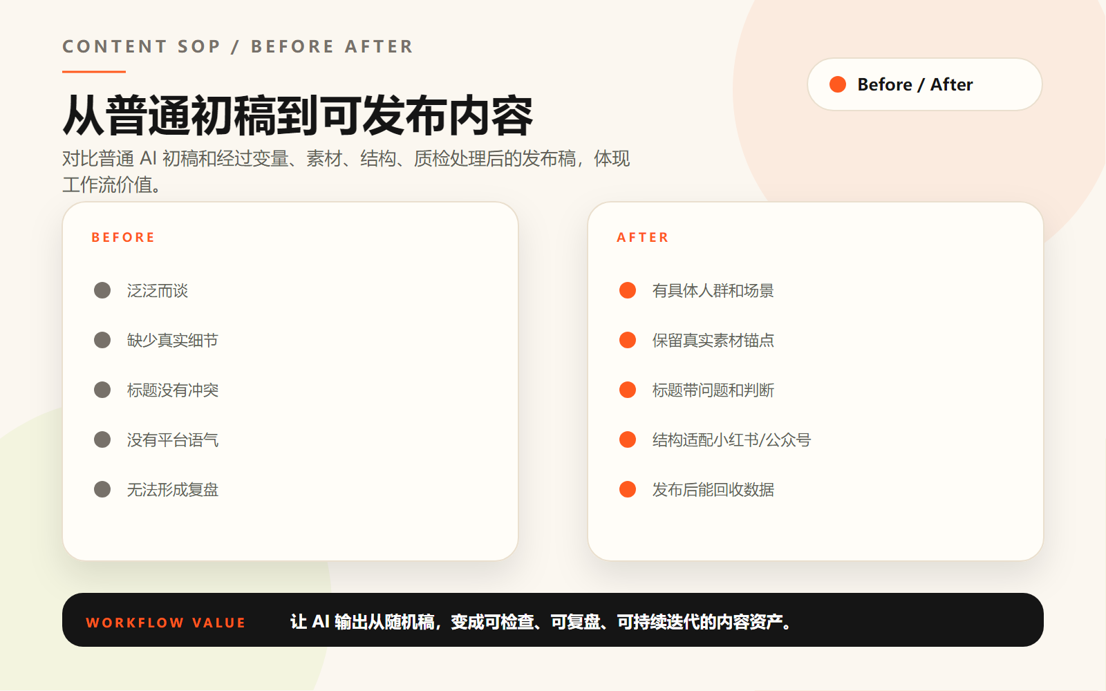Click the orange bullet beside 结构适配小红书/公众号
The height and width of the screenshot is (691, 1106).
click(x=628, y=439)
